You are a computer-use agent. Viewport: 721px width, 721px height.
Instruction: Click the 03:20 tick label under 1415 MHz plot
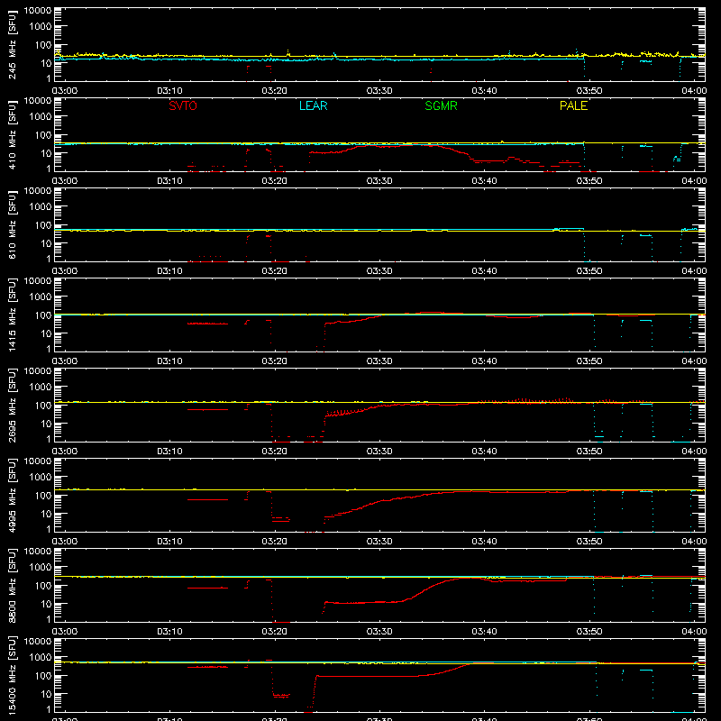click(275, 361)
